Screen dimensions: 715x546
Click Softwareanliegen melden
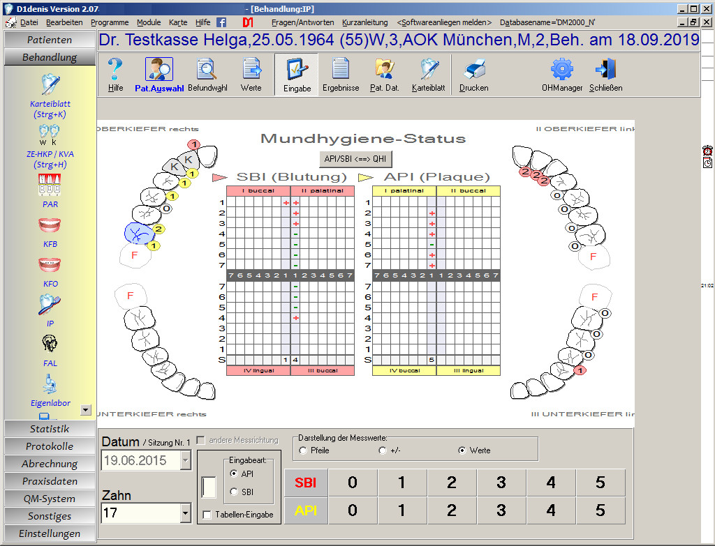coord(444,22)
